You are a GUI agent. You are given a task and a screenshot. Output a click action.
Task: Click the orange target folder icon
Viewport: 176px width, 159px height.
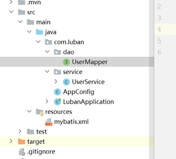coord(22,141)
